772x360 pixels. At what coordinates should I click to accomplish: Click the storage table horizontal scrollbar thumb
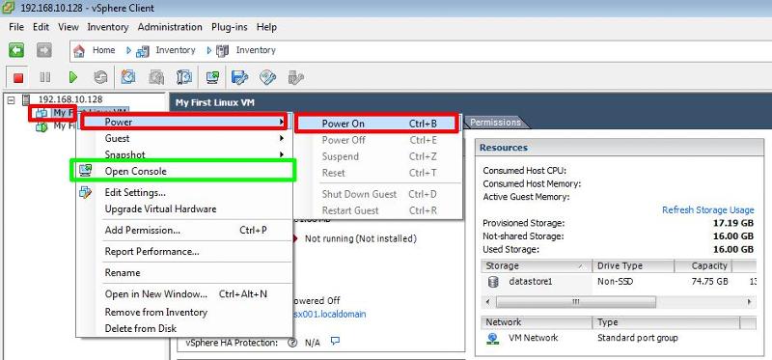coord(576,301)
